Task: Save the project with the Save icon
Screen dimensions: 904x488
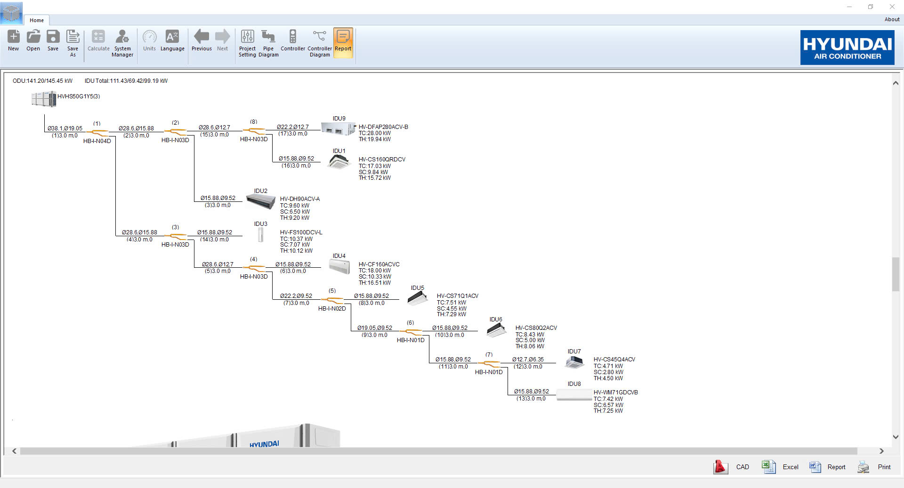Action: pyautogui.click(x=53, y=37)
